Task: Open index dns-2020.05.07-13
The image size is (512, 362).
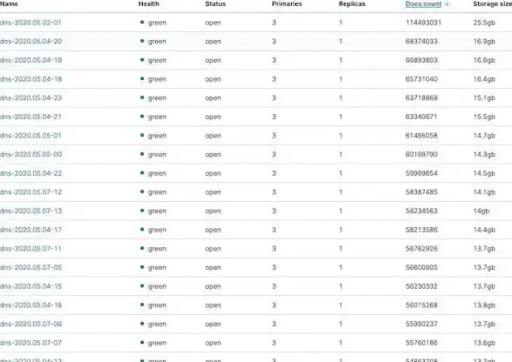Action: pos(31,211)
